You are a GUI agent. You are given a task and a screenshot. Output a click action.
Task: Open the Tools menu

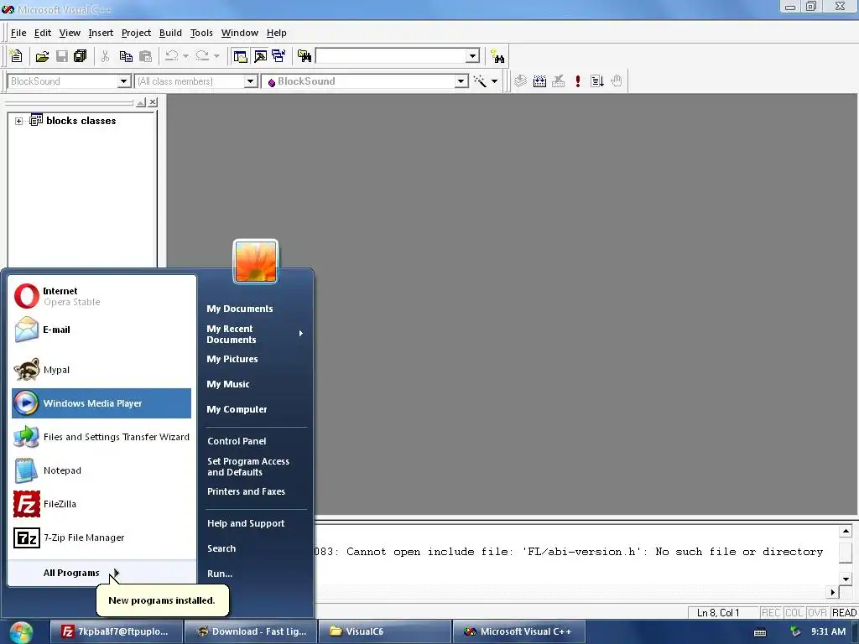(x=201, y=33)
